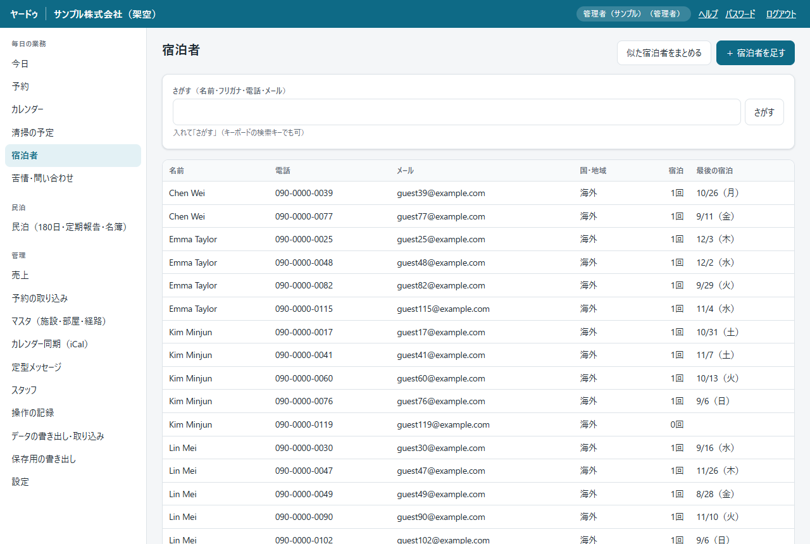Open 予約の取り込み in the sidebar
810x544 pixels.
tap(73, 298)
